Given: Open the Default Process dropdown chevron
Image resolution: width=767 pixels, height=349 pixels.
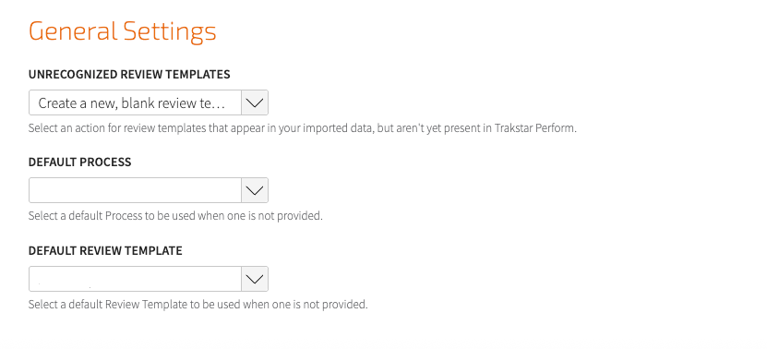Looking at the screenshot, I should pos(255,190).
